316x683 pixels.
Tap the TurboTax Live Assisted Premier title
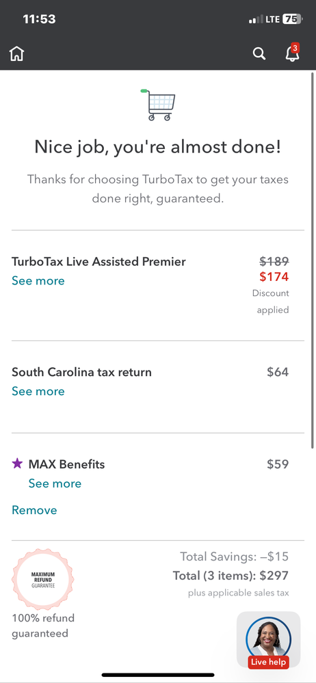click(99, 261)
